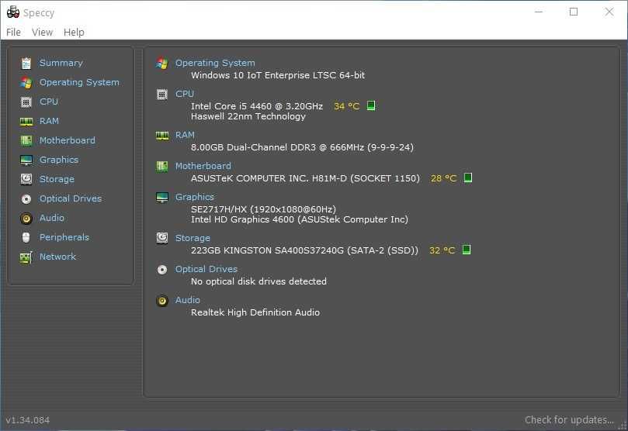Click the Motherboard heading link in summary
This screenshot has width=628, height=431.
203,166
